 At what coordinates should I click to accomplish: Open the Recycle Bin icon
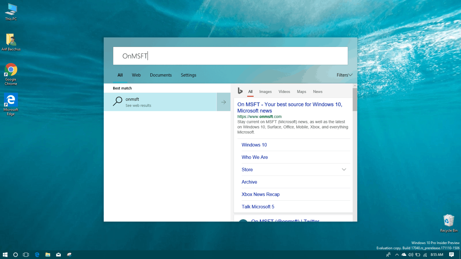coord(449,223)
